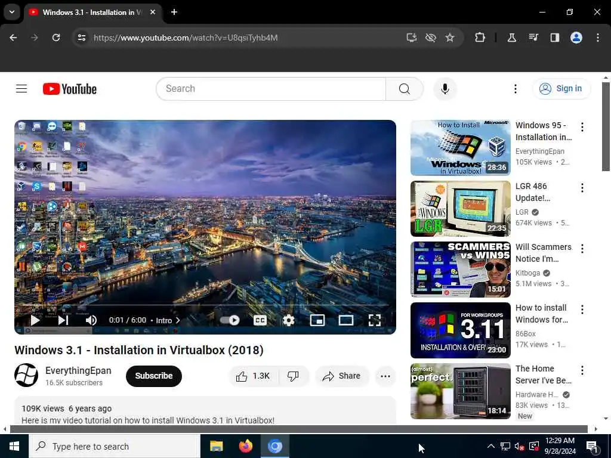Open YouTube settings three-dot menu
This screenshot has width=611, height=458.
click(515, 89)
